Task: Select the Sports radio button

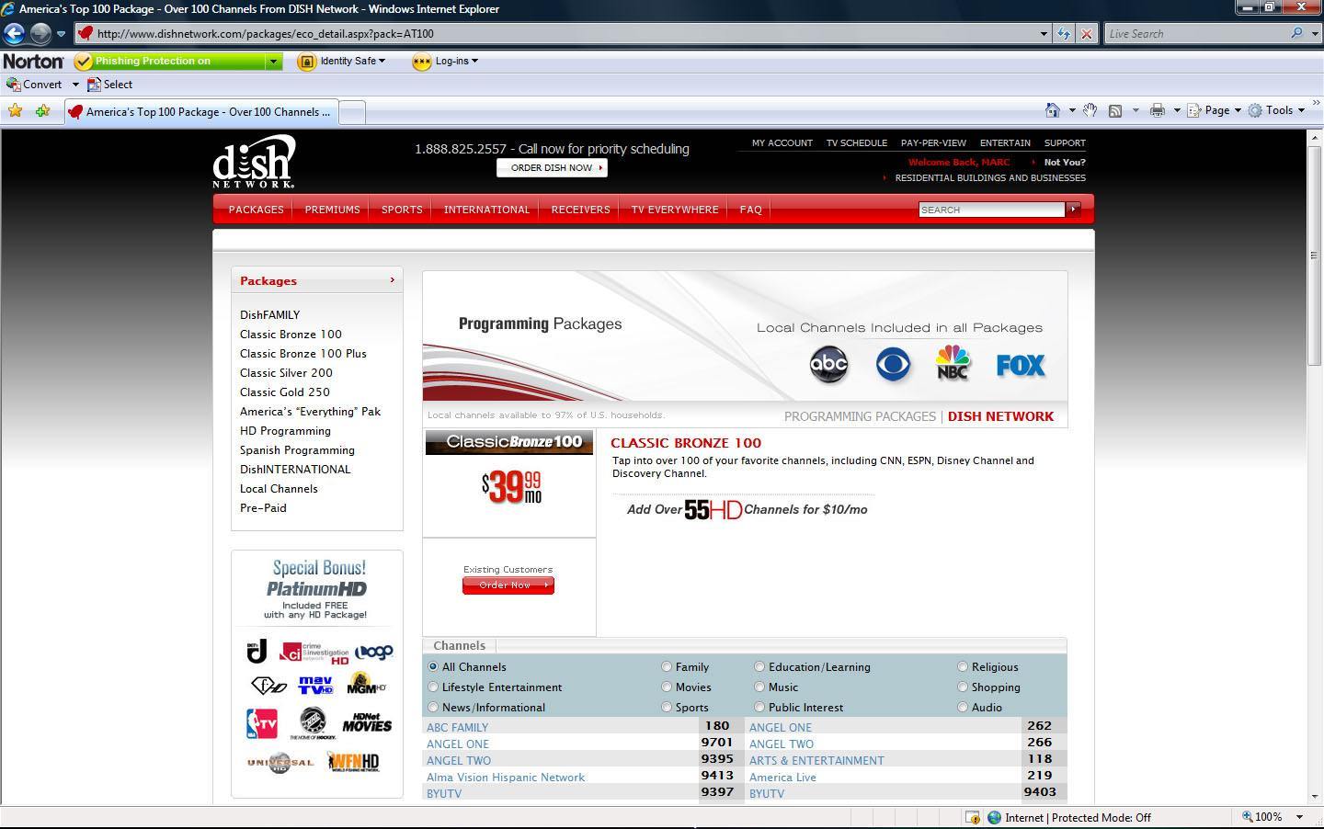Action: (x=667, y=707)
